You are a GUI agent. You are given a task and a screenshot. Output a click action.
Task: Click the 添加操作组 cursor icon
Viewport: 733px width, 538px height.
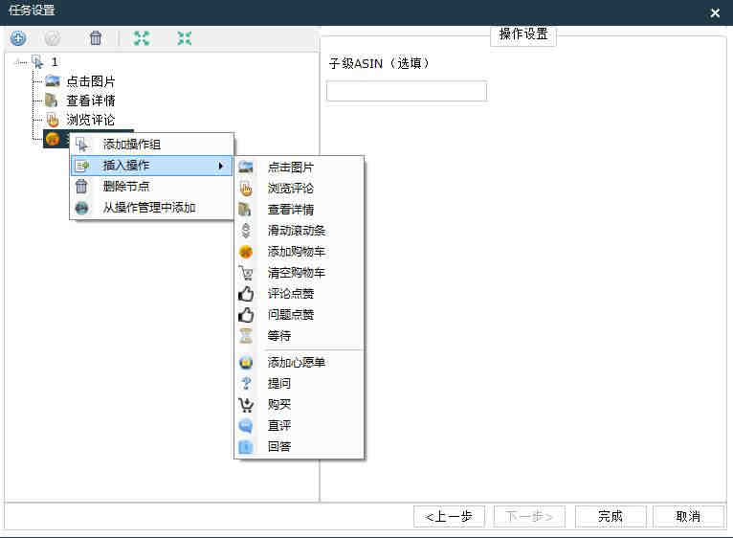[x=81, y=145]
